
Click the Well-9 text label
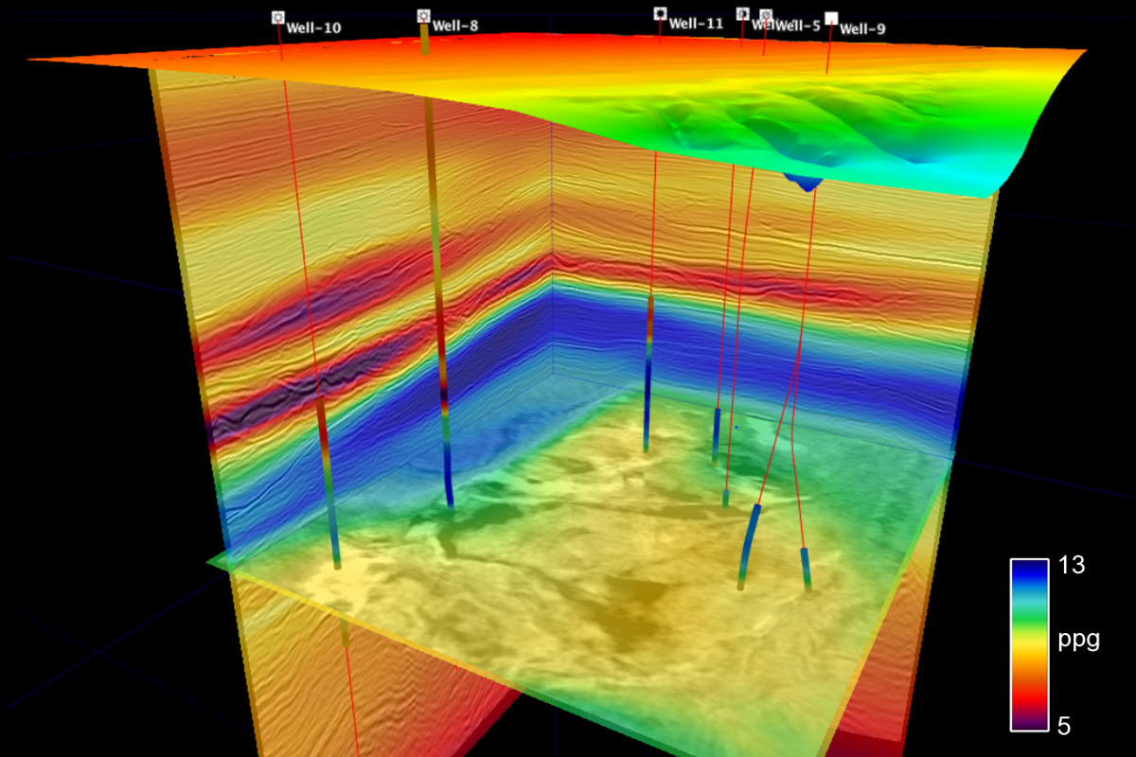(x=862, y=29)
